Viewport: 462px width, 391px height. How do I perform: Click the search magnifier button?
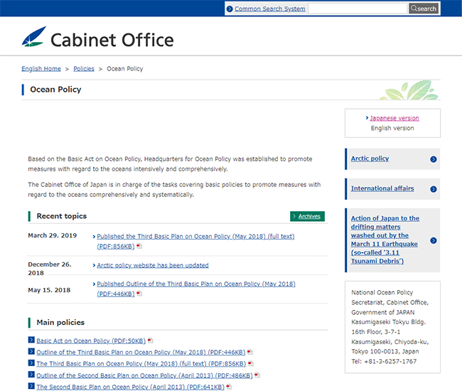[424, 9]
